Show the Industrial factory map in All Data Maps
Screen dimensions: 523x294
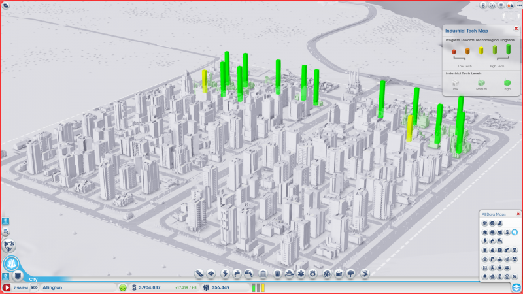pyautogui.click(x=499, y=232)
